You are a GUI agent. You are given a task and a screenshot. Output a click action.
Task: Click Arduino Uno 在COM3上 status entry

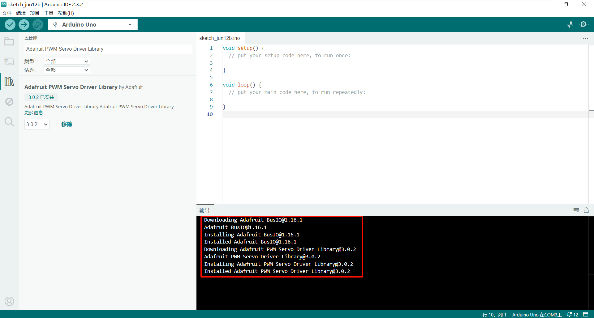click(x=537, y=314)
